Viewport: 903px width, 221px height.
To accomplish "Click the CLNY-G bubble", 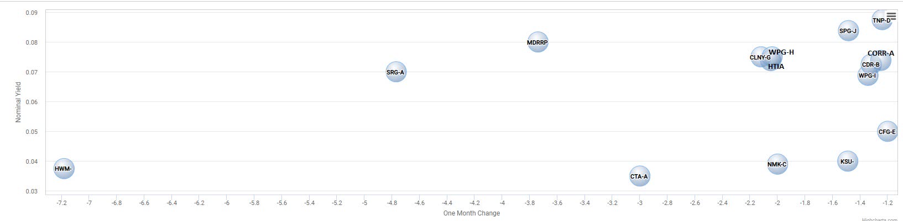I will (x=760, y=57).
